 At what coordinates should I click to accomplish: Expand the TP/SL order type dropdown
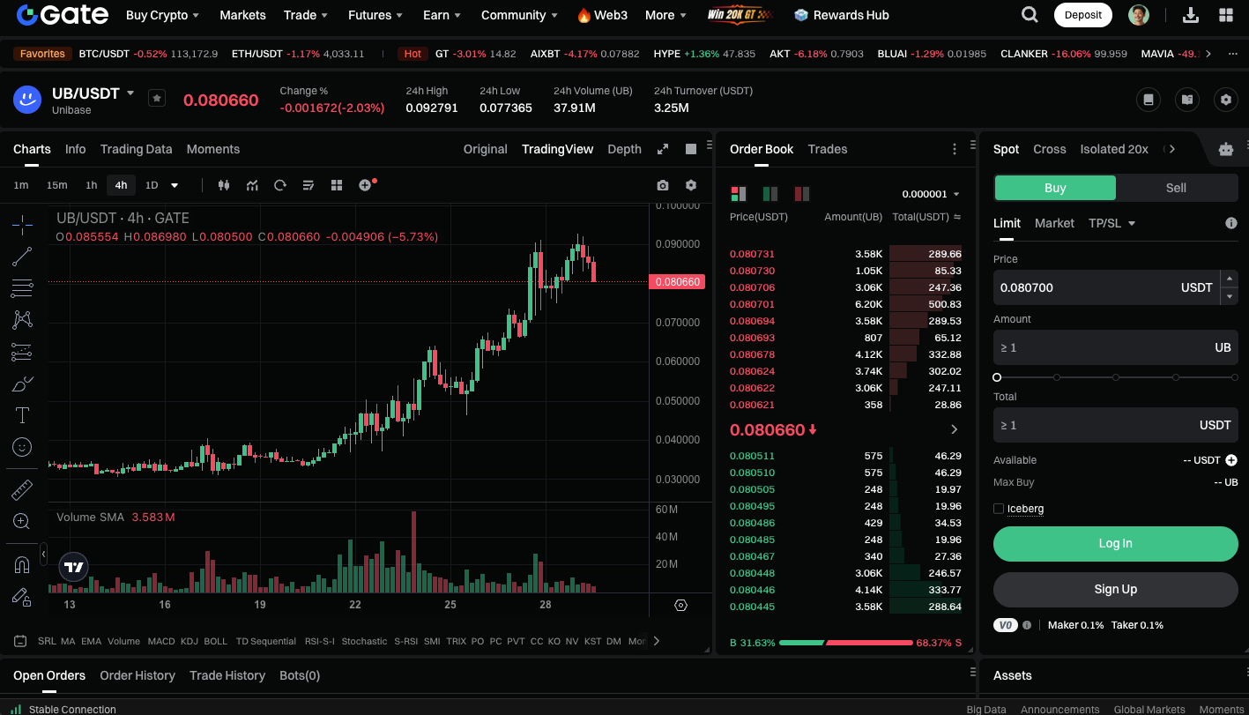(1111, 223)
